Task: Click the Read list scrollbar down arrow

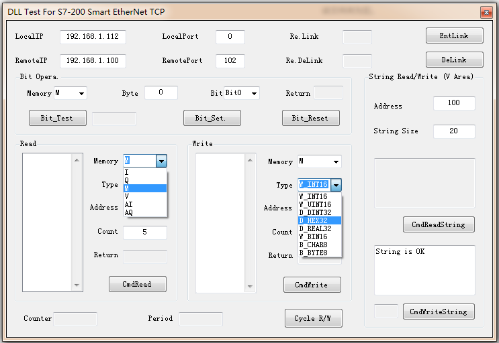Action: click(x=77, y=285)
